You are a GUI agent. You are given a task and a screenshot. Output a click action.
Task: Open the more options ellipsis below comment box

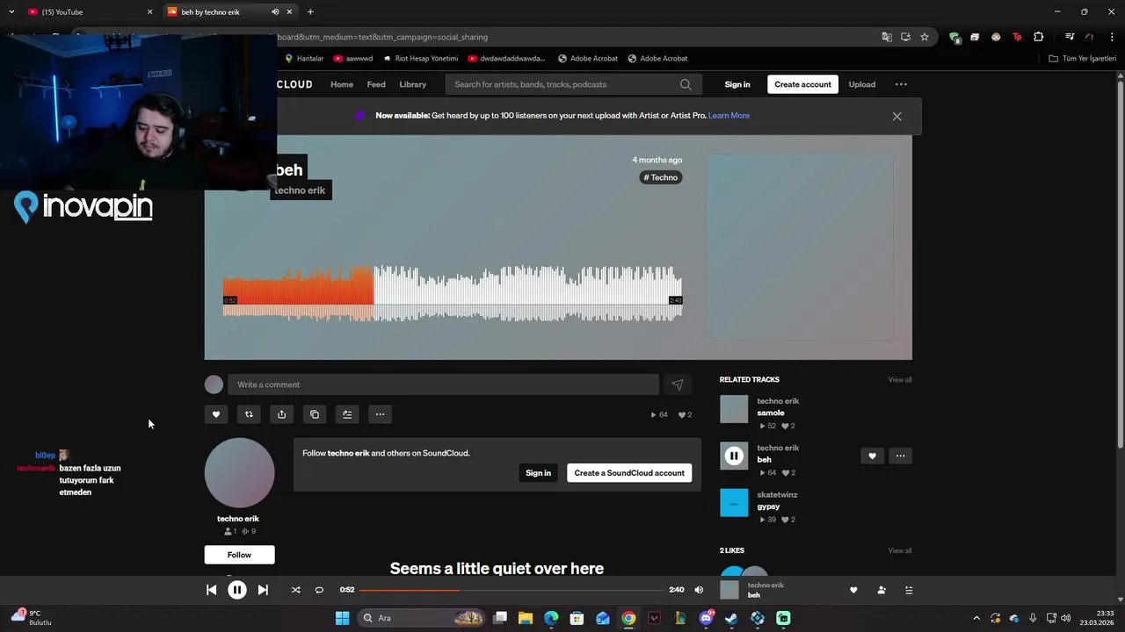[x=380, y=414]
